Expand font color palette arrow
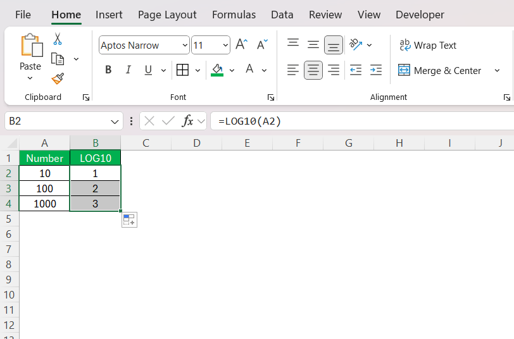The width and height of the screenshot is (514, 339). point(264,70)
